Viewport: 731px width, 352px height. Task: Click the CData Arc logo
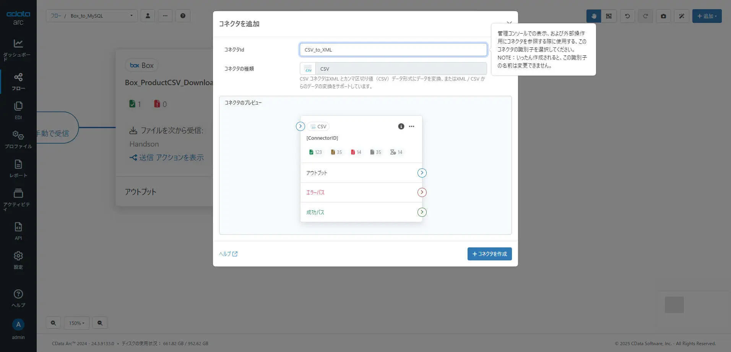pyautogui.click(x=18, y=18)
